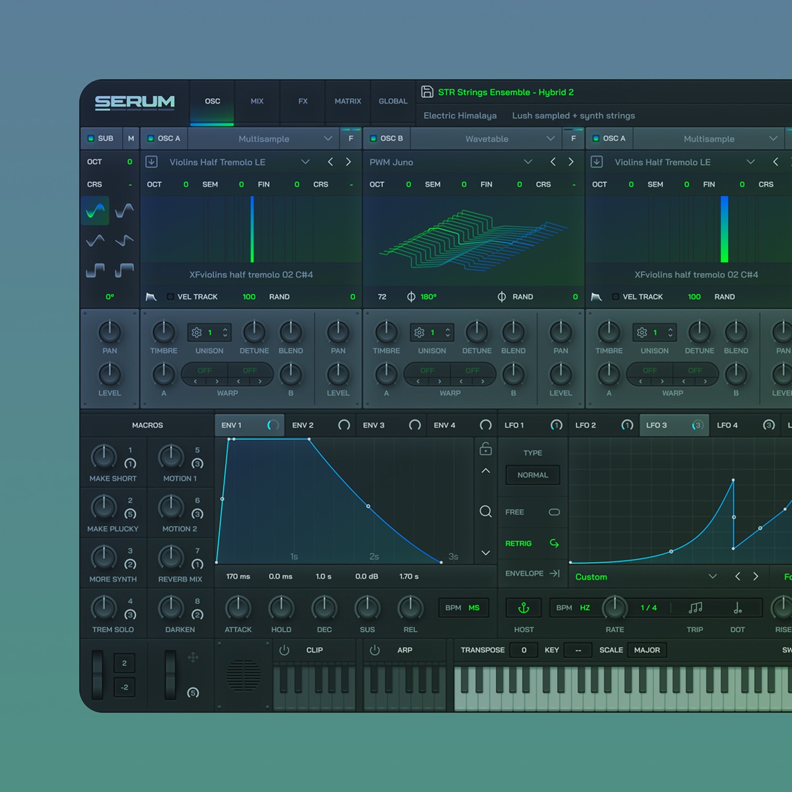Click the down arrow beside envelope graph
Viewport: 792px width, 792px height.
485,553
